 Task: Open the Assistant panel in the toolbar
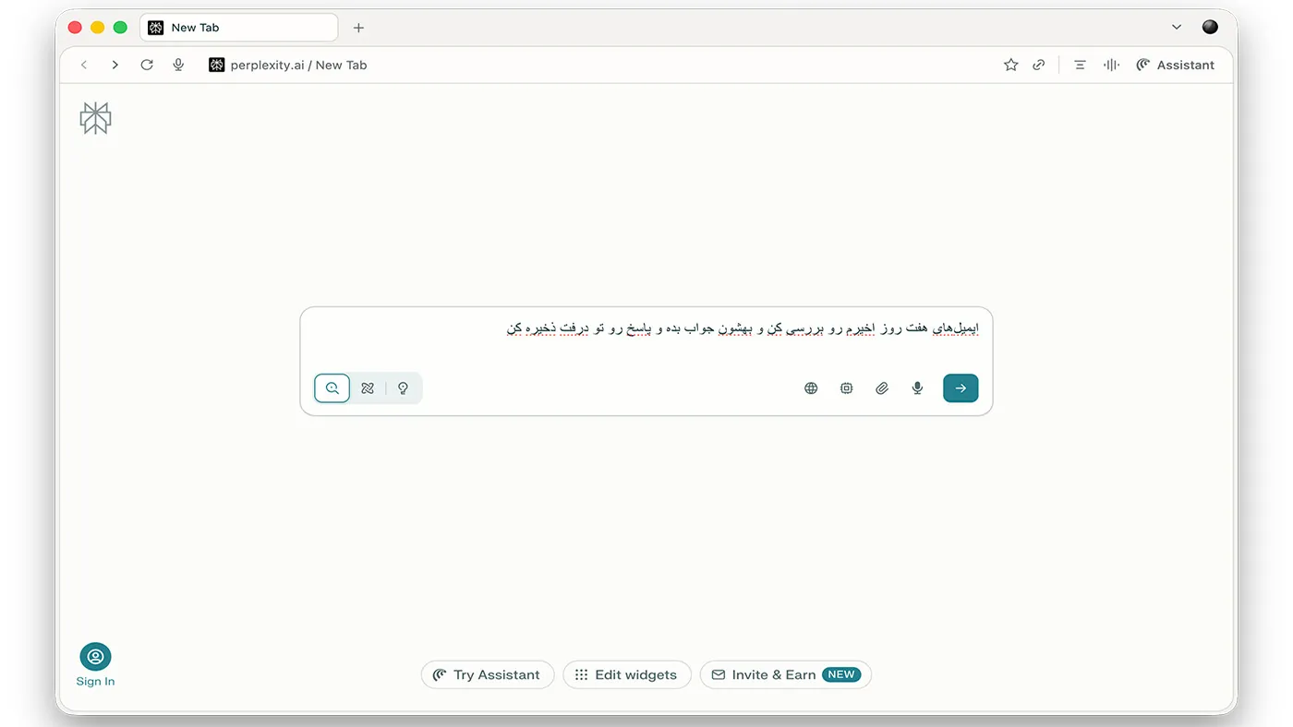(1176, 65)
